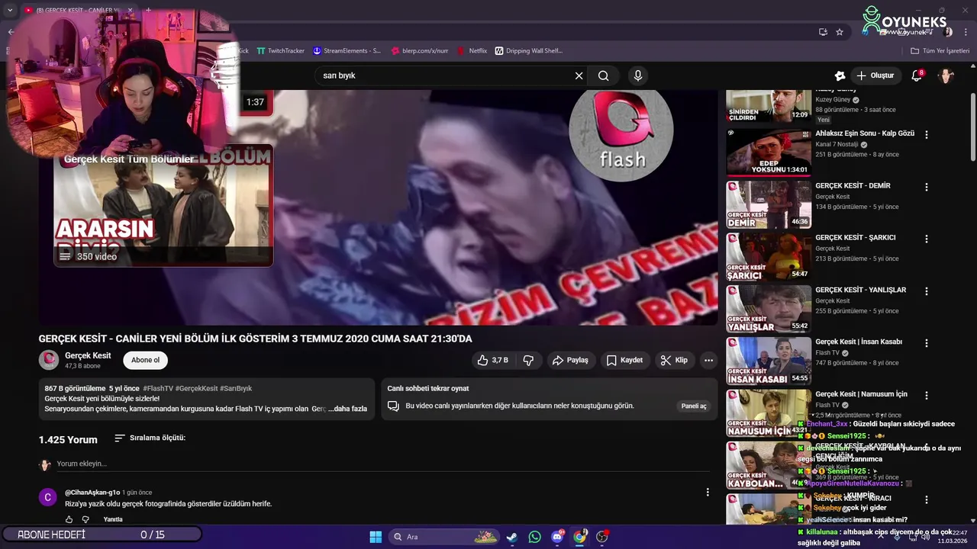Open OBS Studio from the taskbar

click(x=602, y=537)
